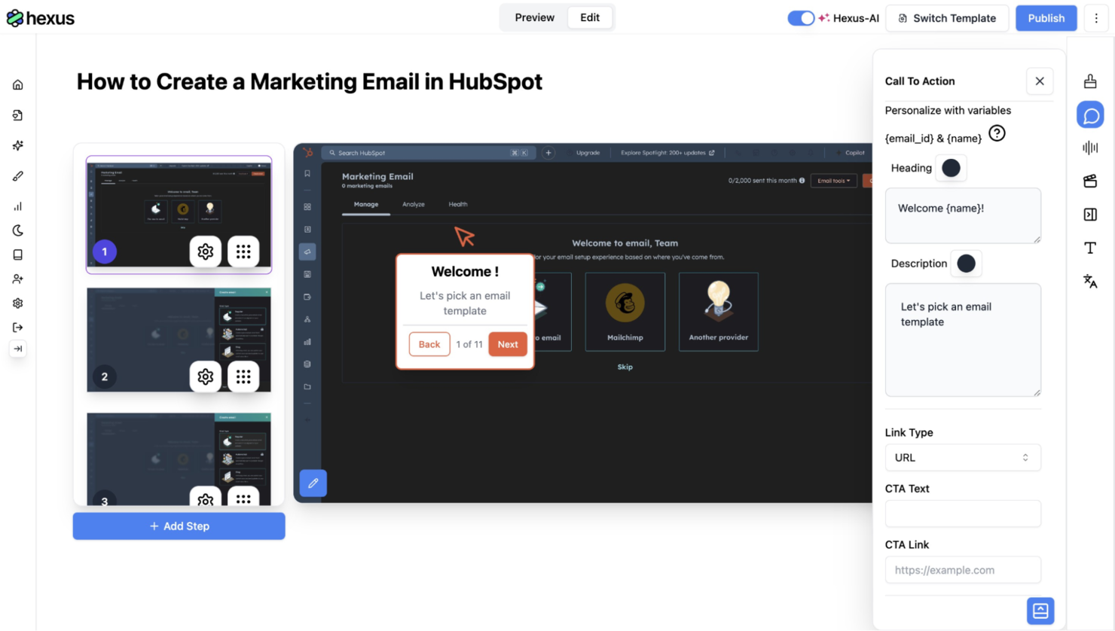1115x631 pixels.
Task: Select the step 2 thumbnail
Action: [179, 340]
